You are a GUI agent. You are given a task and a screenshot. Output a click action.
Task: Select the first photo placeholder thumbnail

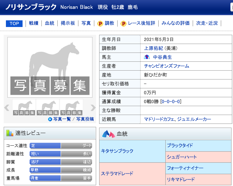pos(24,108)
